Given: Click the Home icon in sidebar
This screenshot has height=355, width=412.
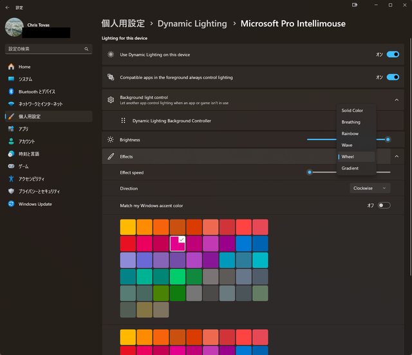Looking at the screenshot, I should pos(11,67).
